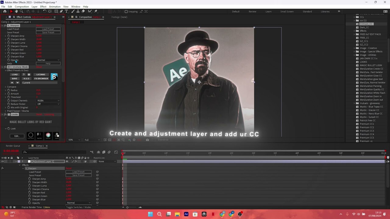Switch to the Libraries workspace
The height and width of the screenshot is (219, 390).
click(x=325, y=12)
